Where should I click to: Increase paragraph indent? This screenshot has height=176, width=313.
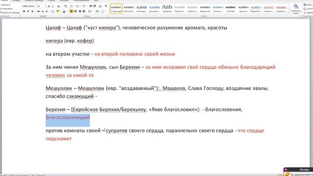pos(94,6)
